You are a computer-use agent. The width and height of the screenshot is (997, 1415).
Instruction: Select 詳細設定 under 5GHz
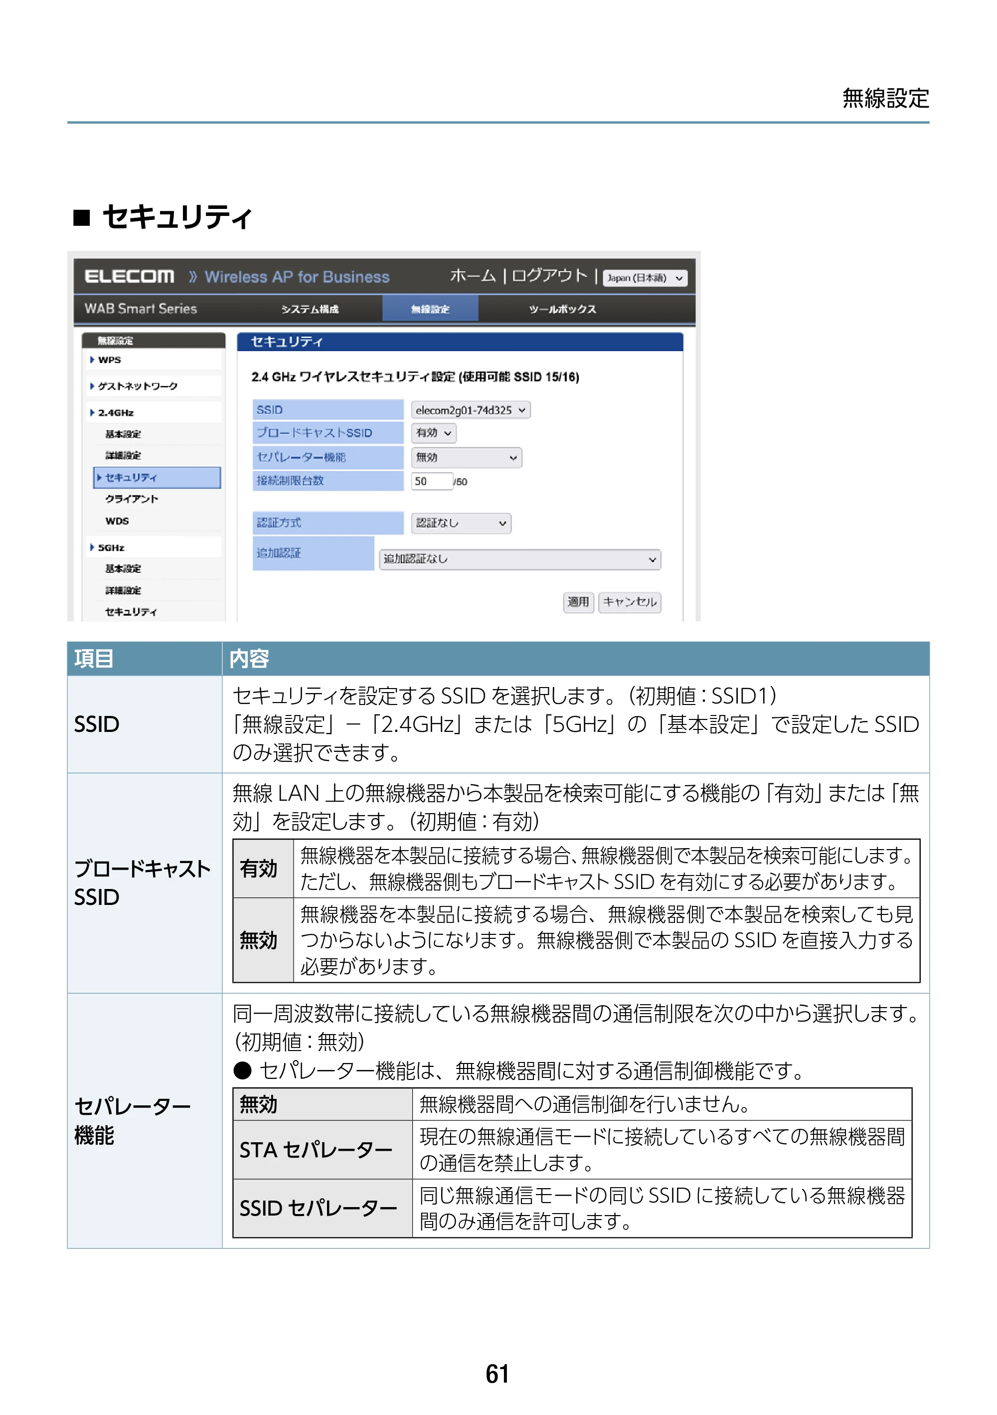coord(123,590)
